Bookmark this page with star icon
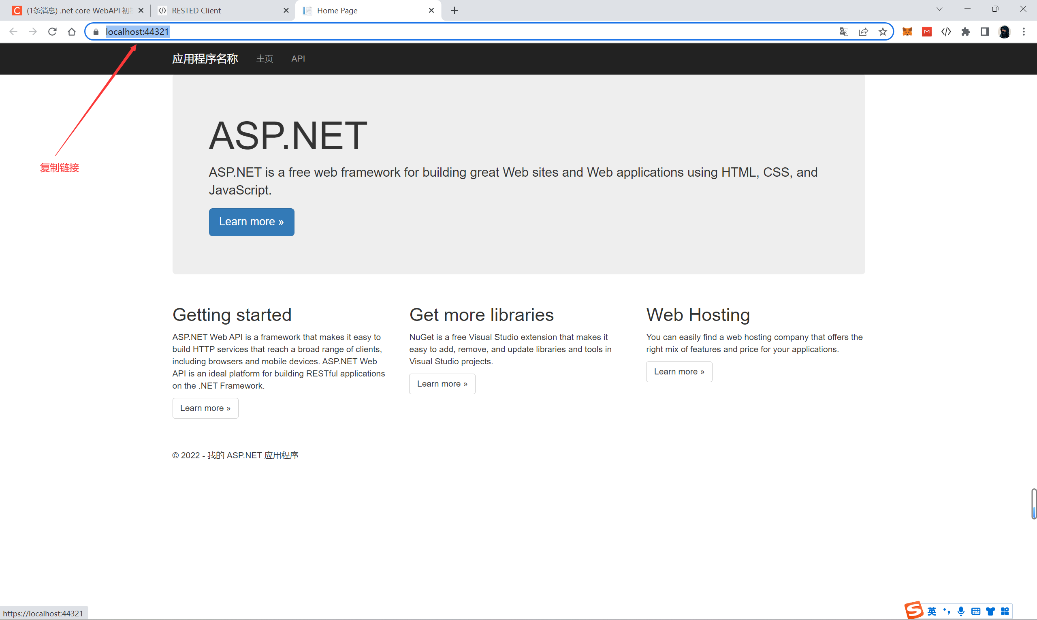The width and height of the screenshot is (1037, 620). (x=883, y=32)
